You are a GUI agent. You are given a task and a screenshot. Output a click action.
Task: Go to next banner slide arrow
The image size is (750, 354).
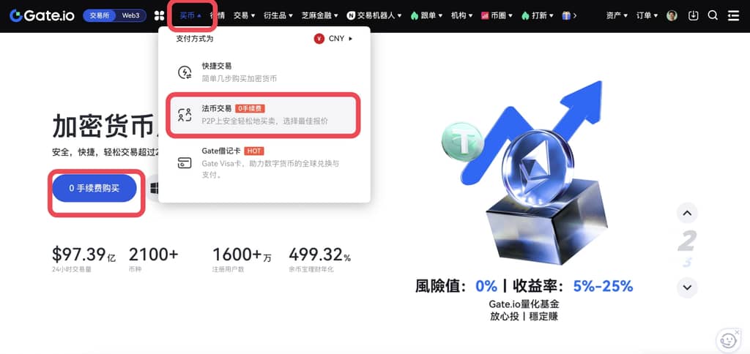click(687, 287)
